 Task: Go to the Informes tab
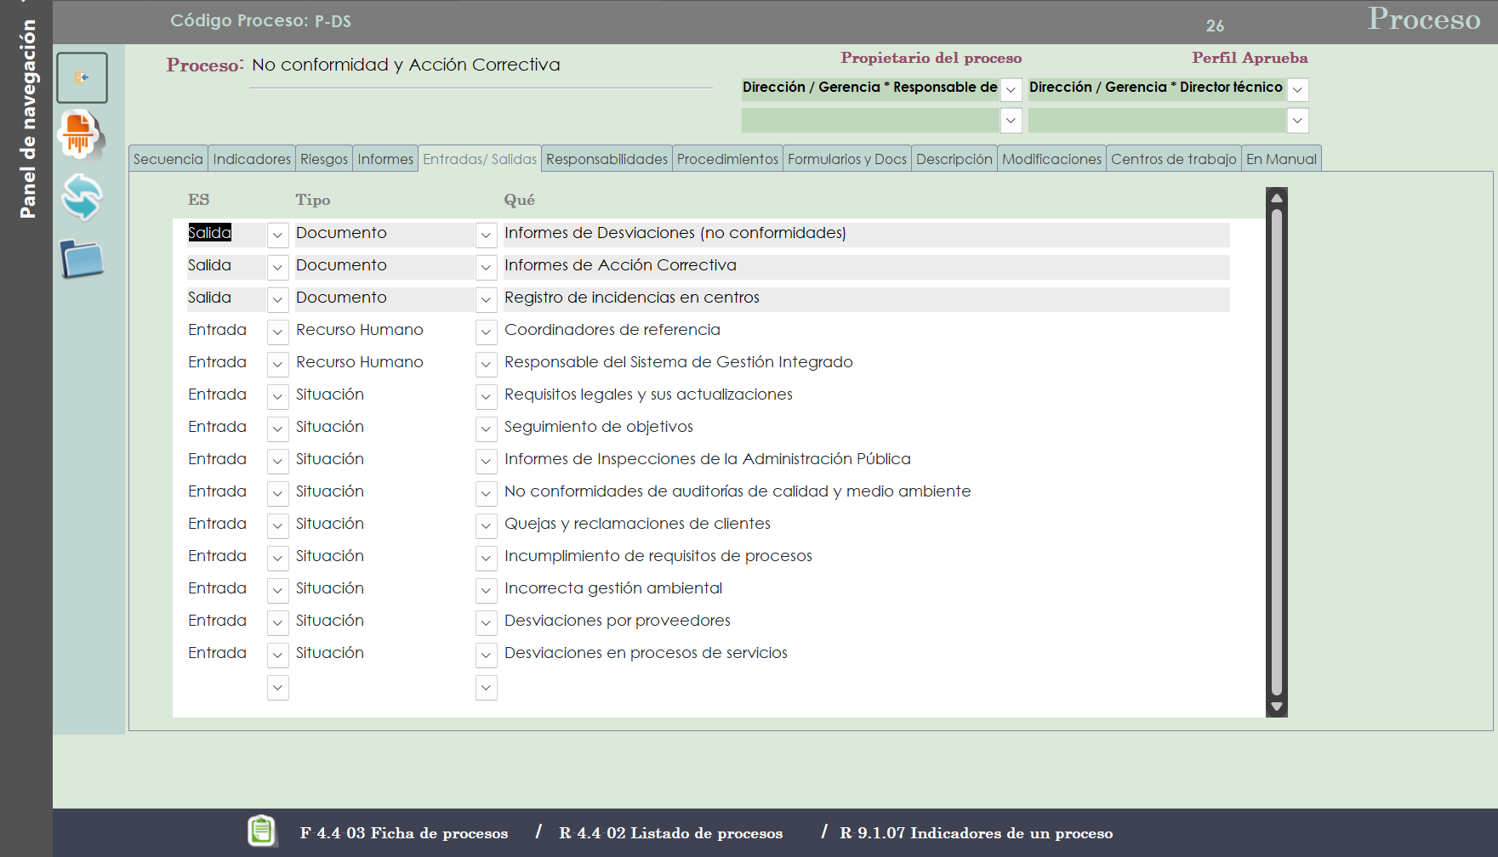(x=385, y=159)
